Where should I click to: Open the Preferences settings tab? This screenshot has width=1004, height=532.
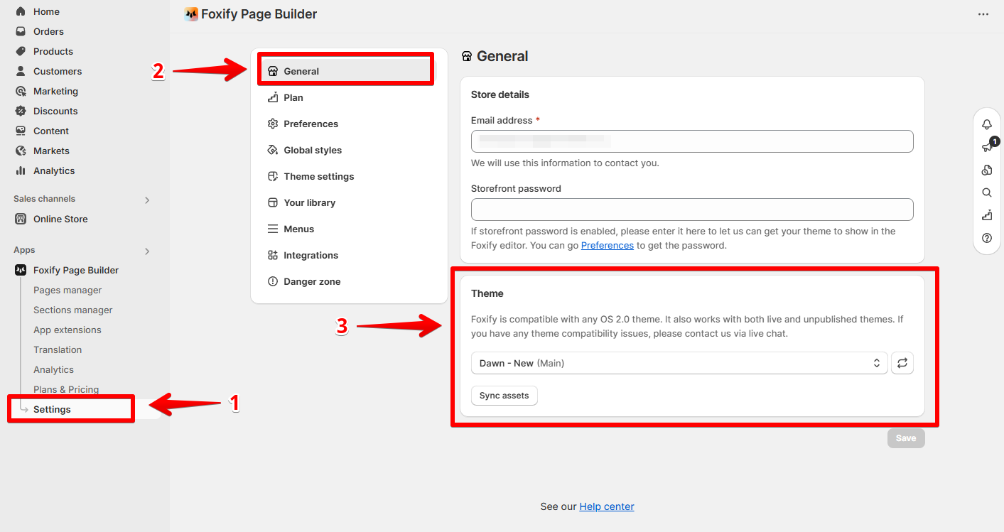349,124
